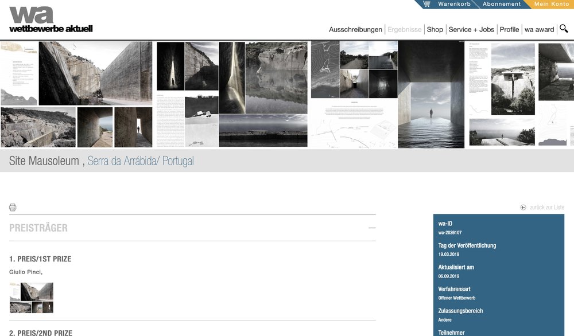Open the rightmost banner board with cliff house
The width and height of the screenshot is (574, 336).
(519, 95)
